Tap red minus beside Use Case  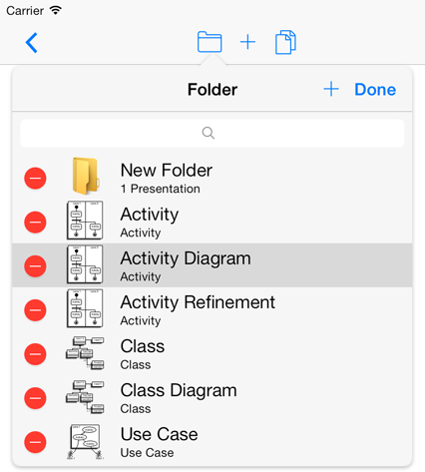tap(35, 442)
